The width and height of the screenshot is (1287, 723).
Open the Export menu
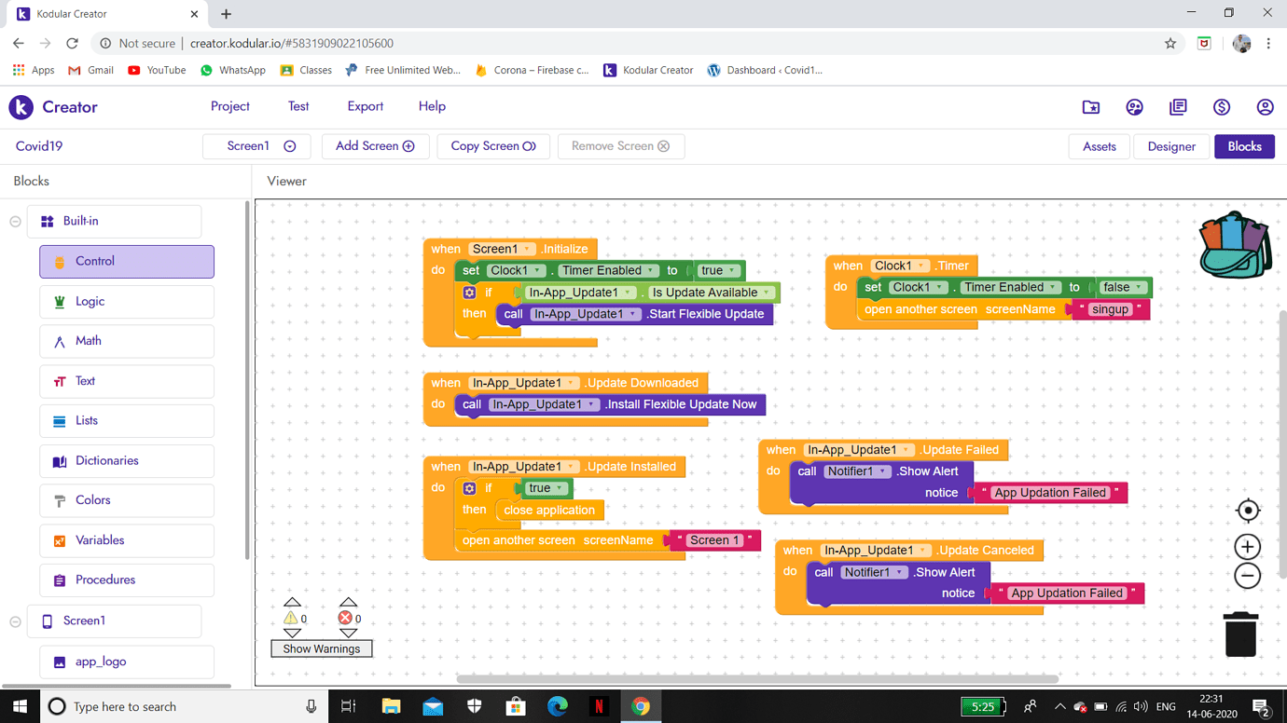(x=366, y=106)
